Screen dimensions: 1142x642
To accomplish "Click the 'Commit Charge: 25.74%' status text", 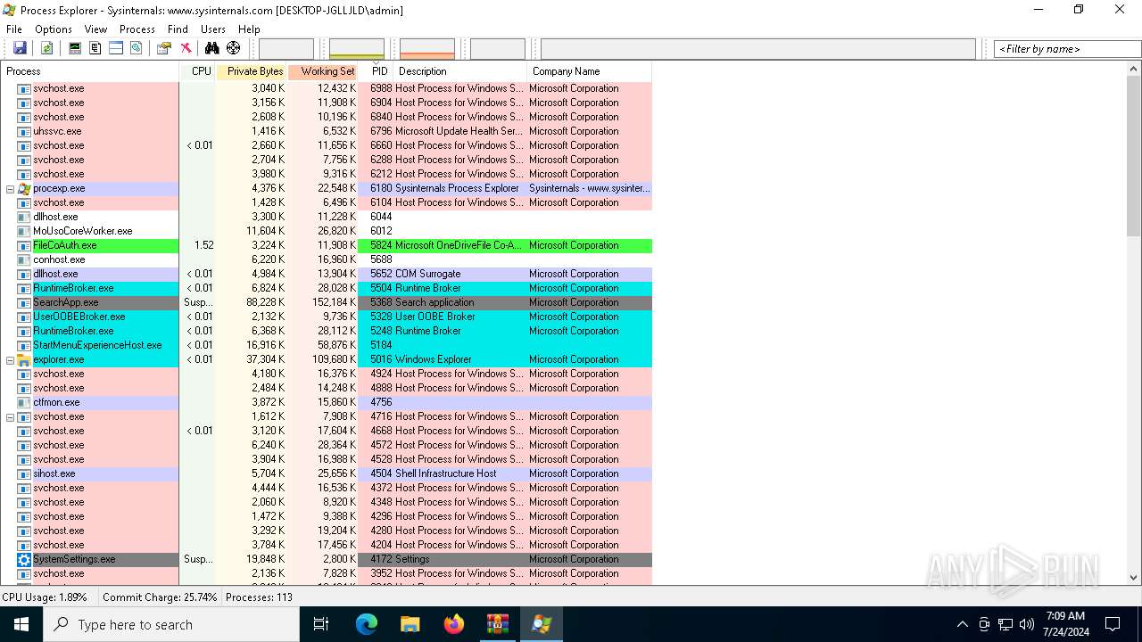I will (x=160, y=597).
